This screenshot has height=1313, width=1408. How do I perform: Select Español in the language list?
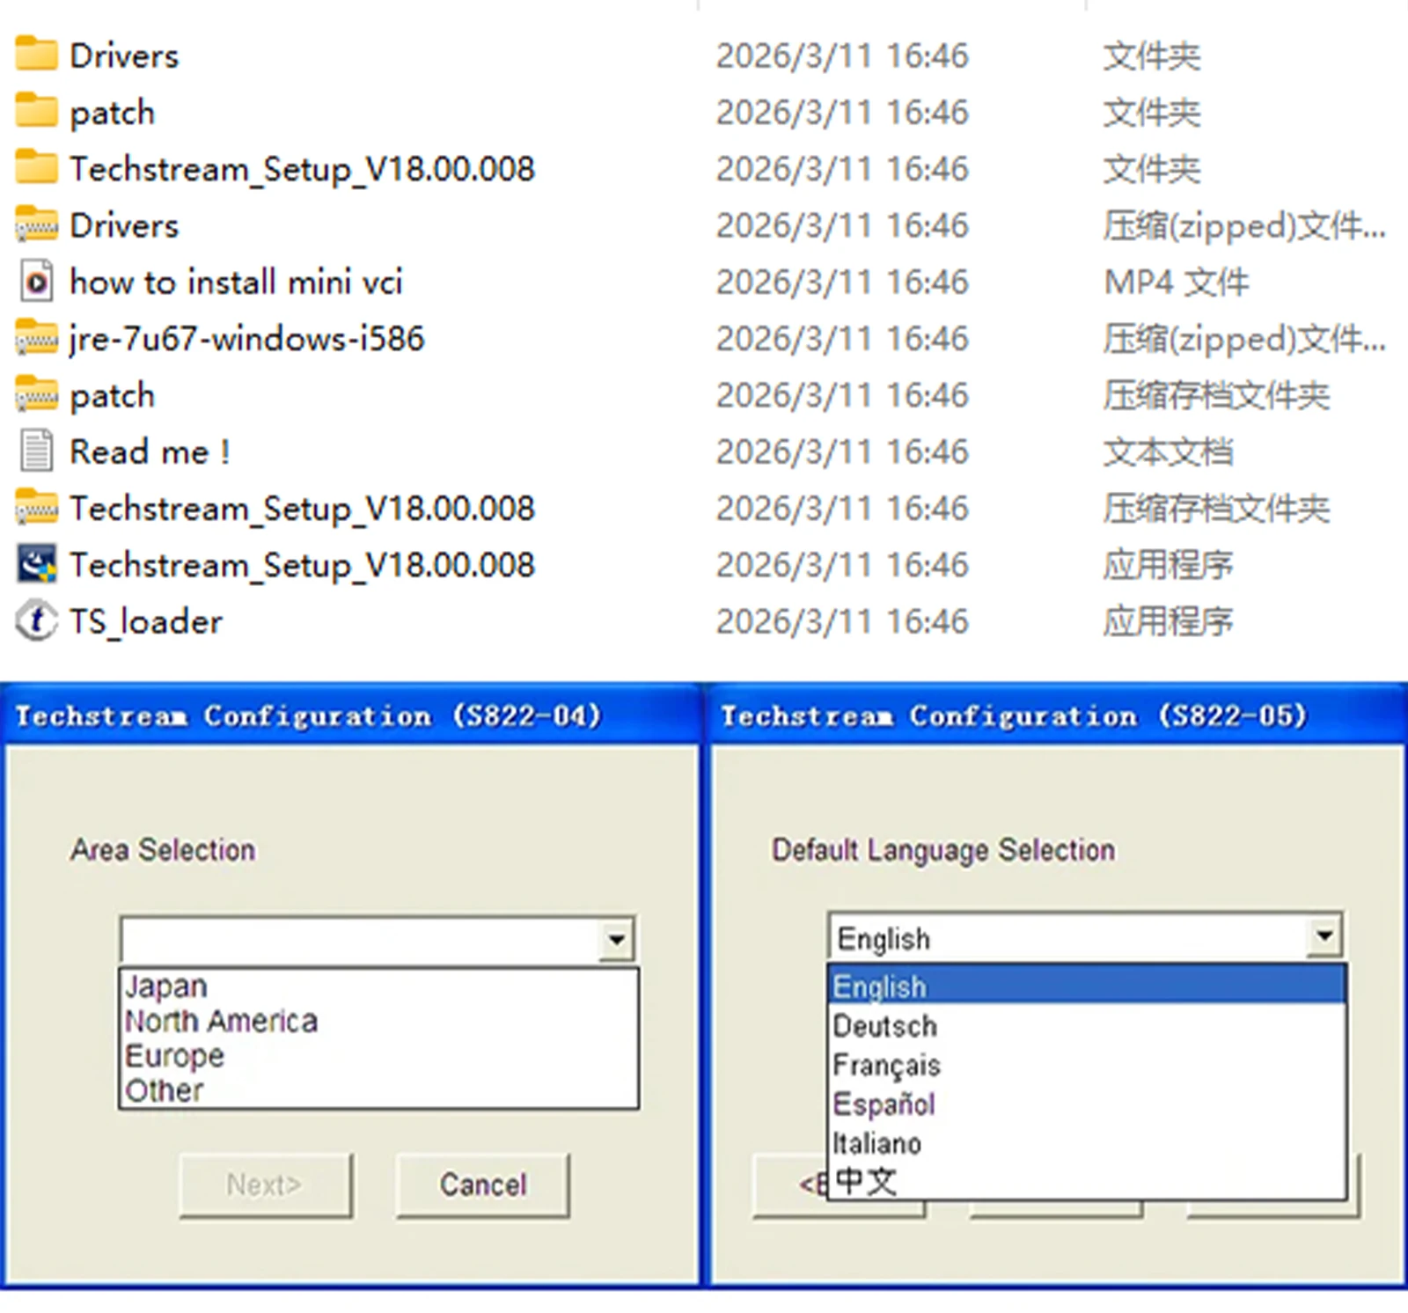coord(1087,1104)
